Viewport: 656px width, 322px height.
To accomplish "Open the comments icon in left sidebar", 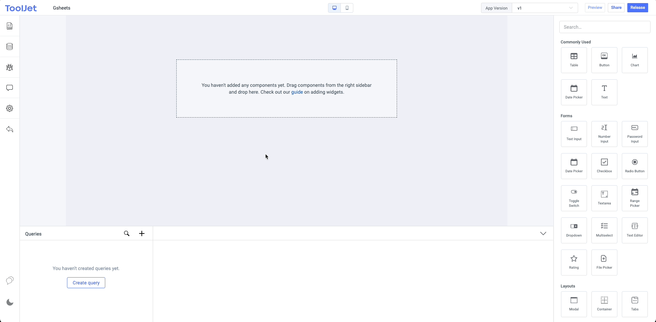I will click(x=10, y=88).
